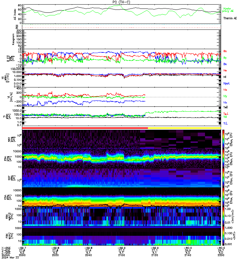This screenshot has height=262, width=246.
Task: Click the ESA ions energy spectrogram panel
Action: coord(121,159)
